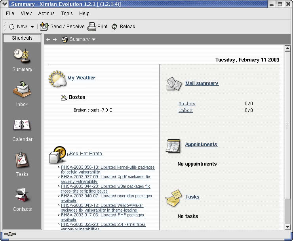The height and width of the screenshot is (241, 293).
Task: Click the small Boston weather condition icon
Action: [64, 97]
